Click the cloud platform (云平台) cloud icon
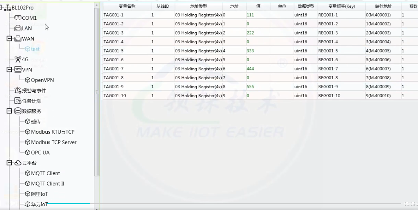Image resolution: width=418 pixels, height=210 pixels. pyautogui.click(x=18, y=163)
